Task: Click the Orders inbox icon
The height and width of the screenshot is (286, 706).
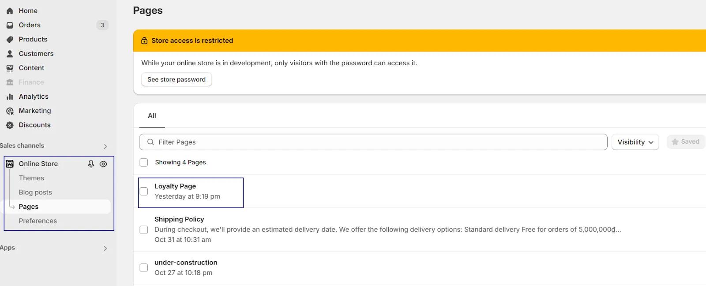Action: pos(10,25)
